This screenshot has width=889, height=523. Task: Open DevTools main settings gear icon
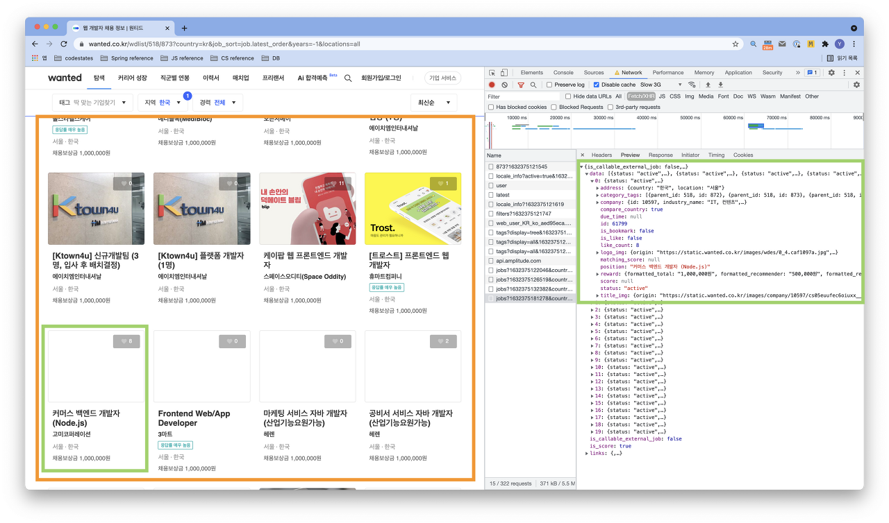(x=831, y=72)
